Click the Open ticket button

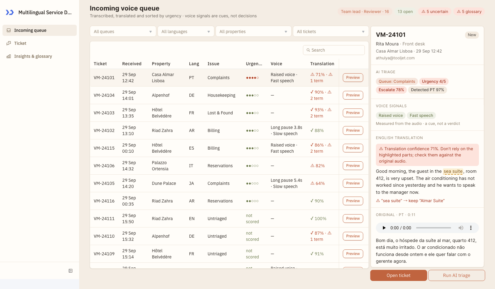[x=398, y=275]
